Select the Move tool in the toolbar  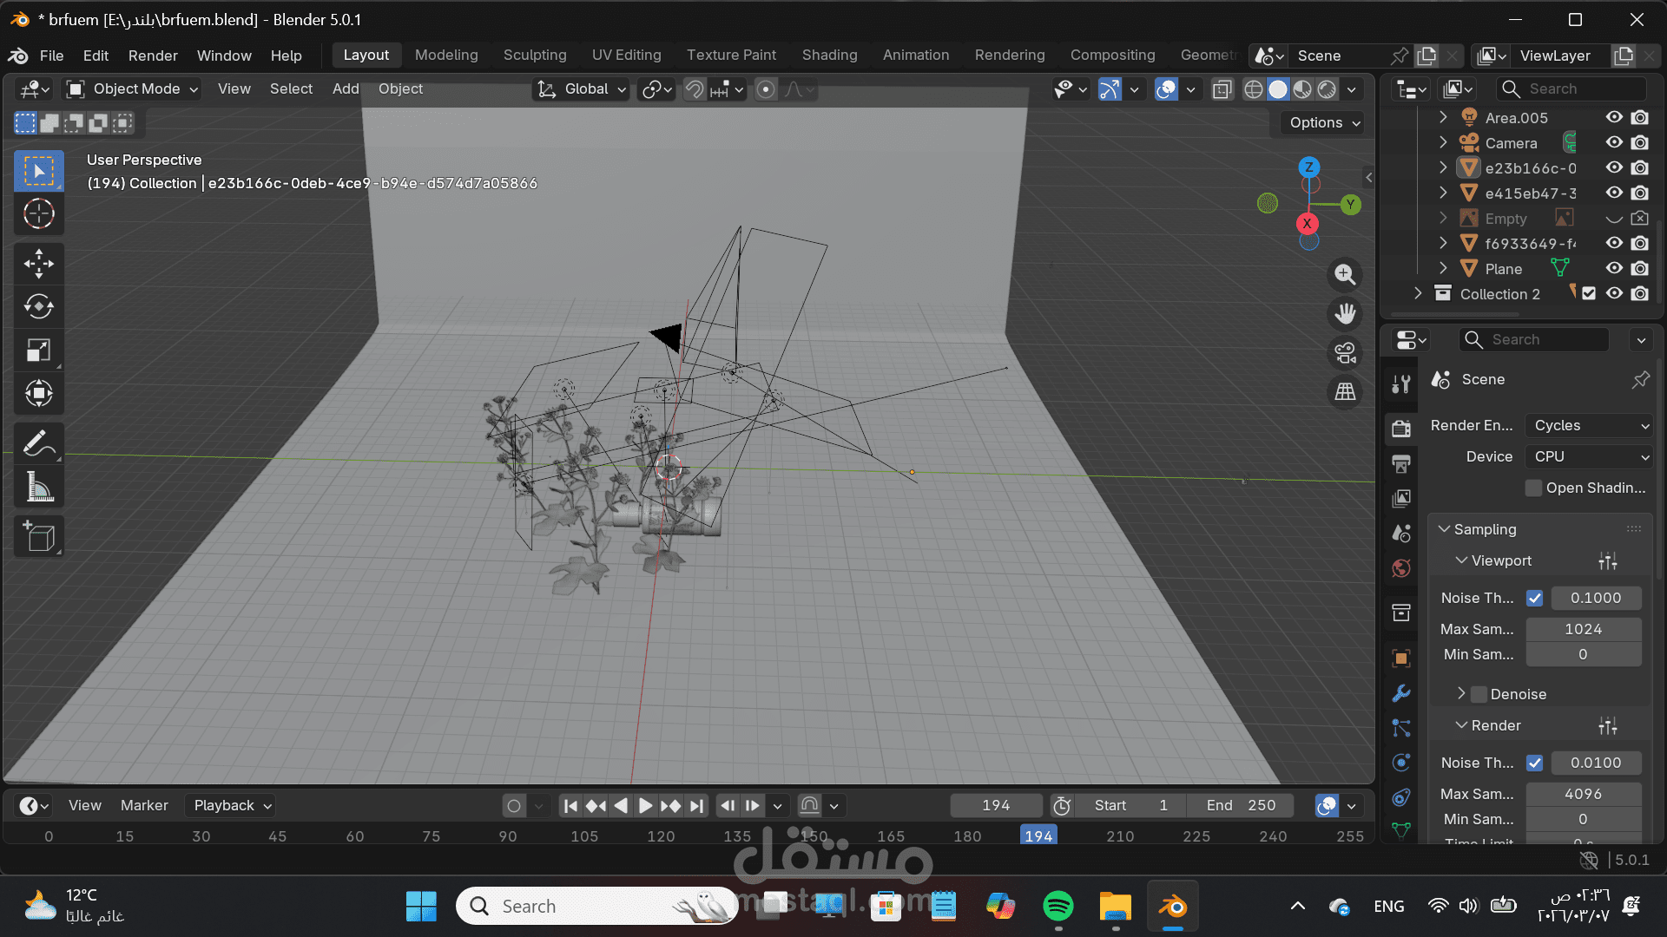38,264
